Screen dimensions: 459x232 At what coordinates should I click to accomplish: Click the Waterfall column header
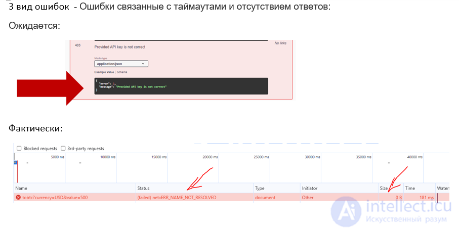(443, 189)
